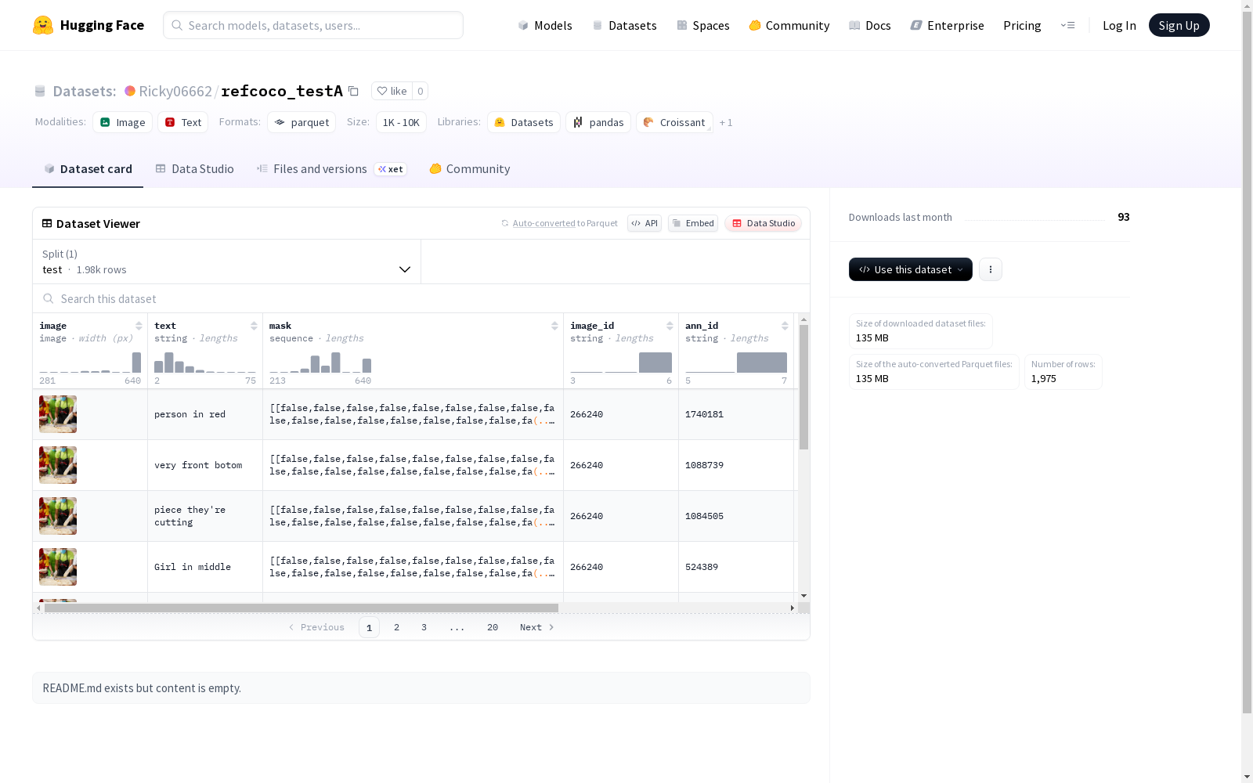Open the Ricky06662 profile link
The image size is (1253, 783).
(x=175, y=91)
